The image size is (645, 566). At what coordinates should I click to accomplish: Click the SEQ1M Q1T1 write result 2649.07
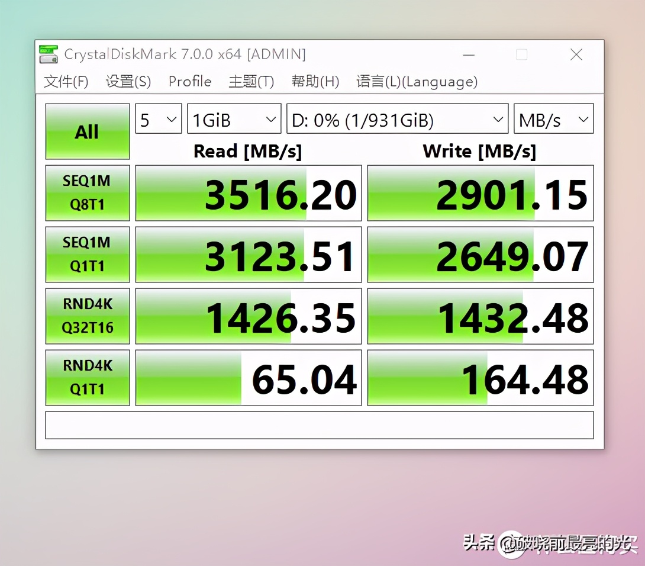coord(480,255)
